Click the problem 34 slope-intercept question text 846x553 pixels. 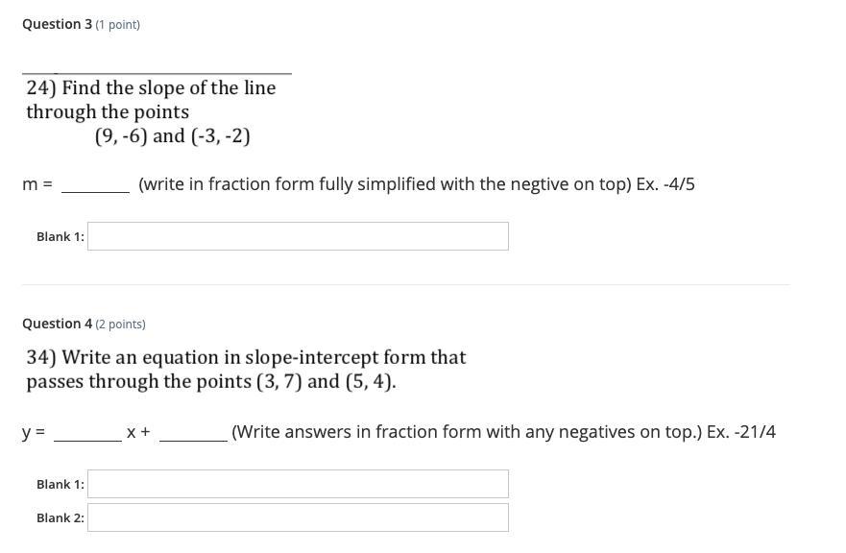[246, 369]
